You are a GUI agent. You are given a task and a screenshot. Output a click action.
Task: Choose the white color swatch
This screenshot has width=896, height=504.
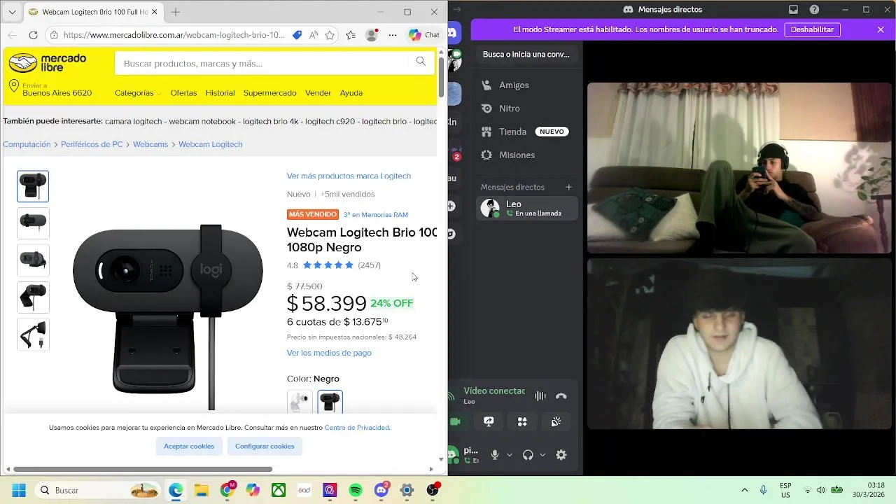(x=300, y=402)
